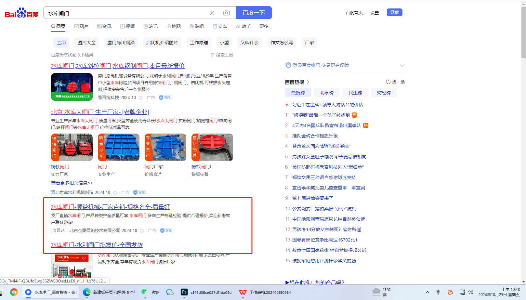Click 查看更多相关信息>> link

pyautogui.click(x=72, y=183)
